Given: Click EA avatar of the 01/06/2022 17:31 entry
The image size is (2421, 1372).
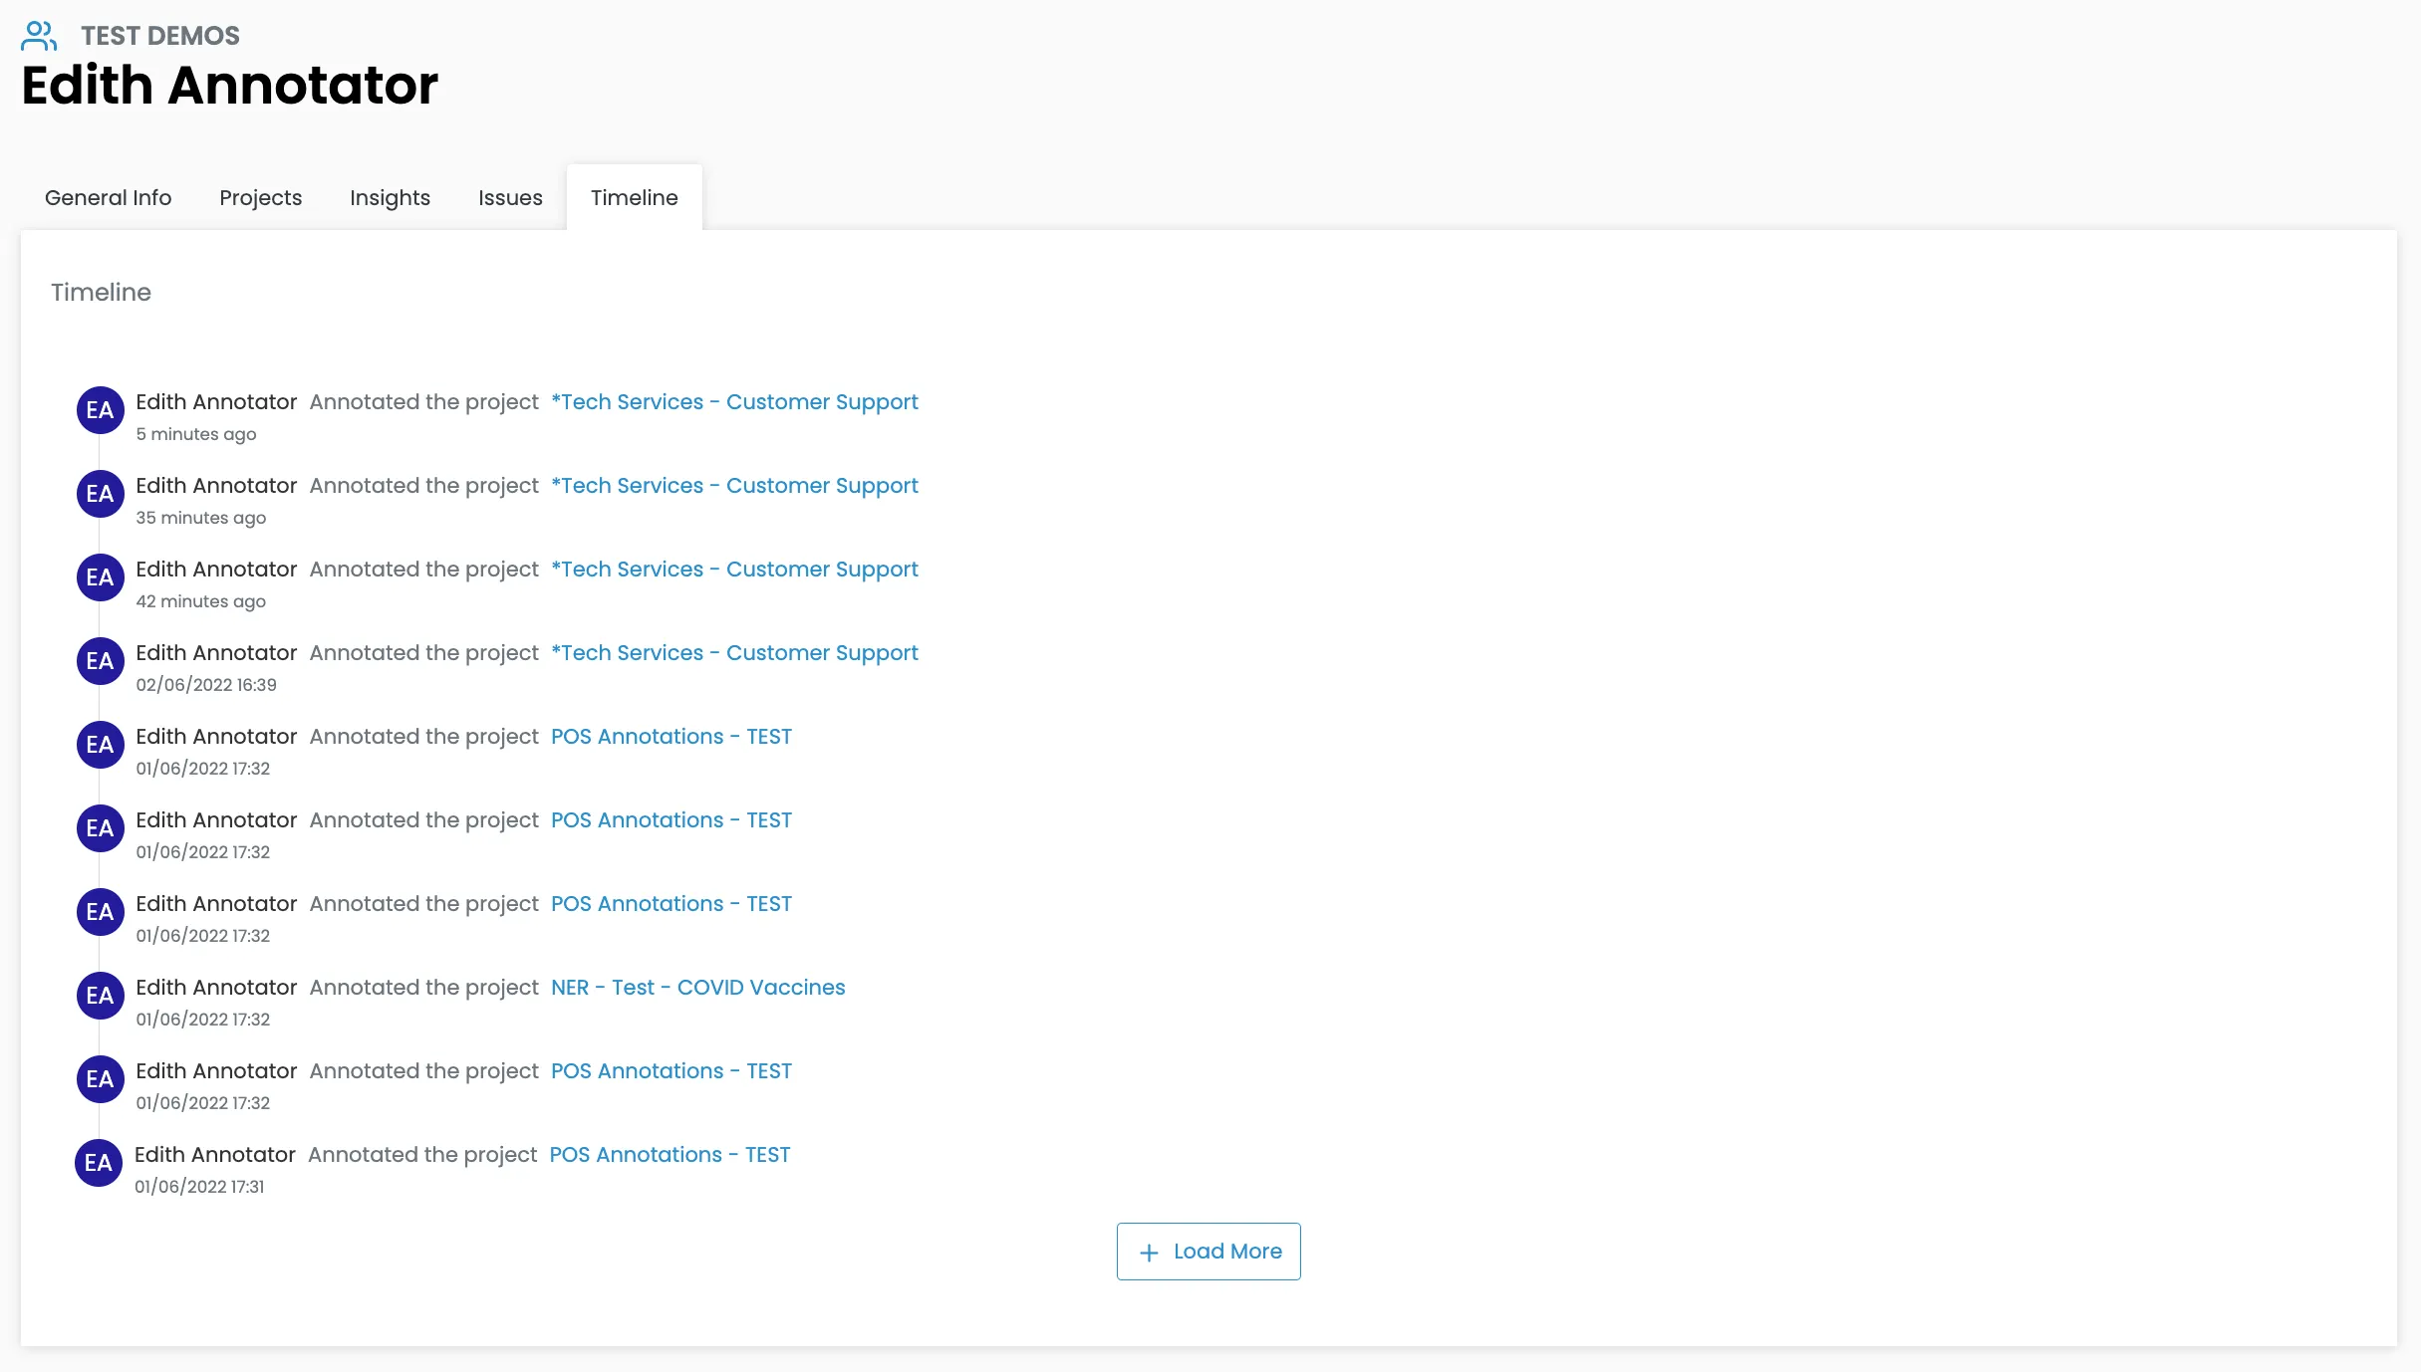Looking at the screenshot, I should [99, 1163].
